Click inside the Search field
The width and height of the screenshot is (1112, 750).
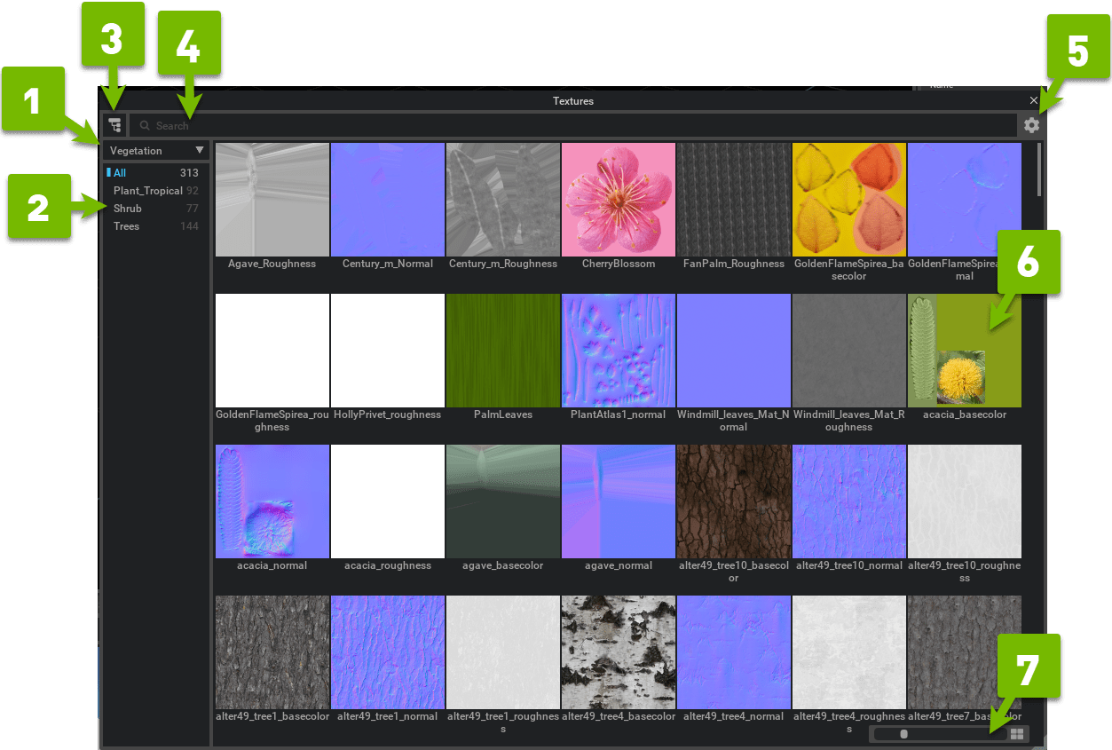(x=355, y=125)
